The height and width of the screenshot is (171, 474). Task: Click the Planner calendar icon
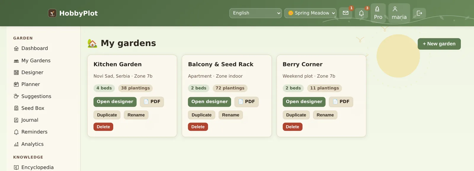16,84
